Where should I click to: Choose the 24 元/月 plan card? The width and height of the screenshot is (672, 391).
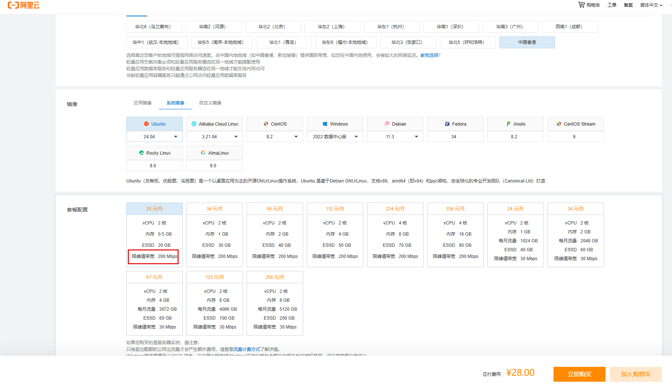pos(516,235)
